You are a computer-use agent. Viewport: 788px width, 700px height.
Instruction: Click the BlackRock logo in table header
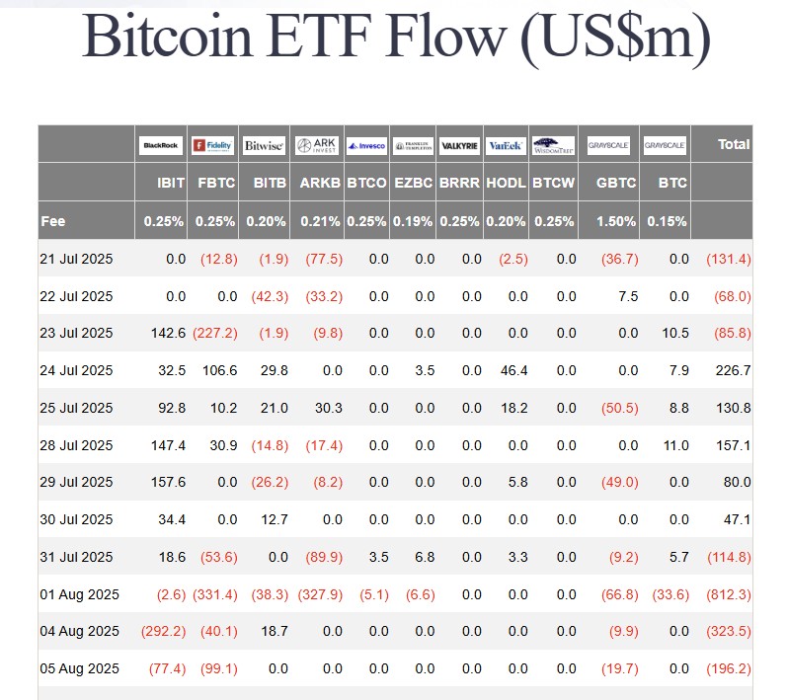point(161,145)
